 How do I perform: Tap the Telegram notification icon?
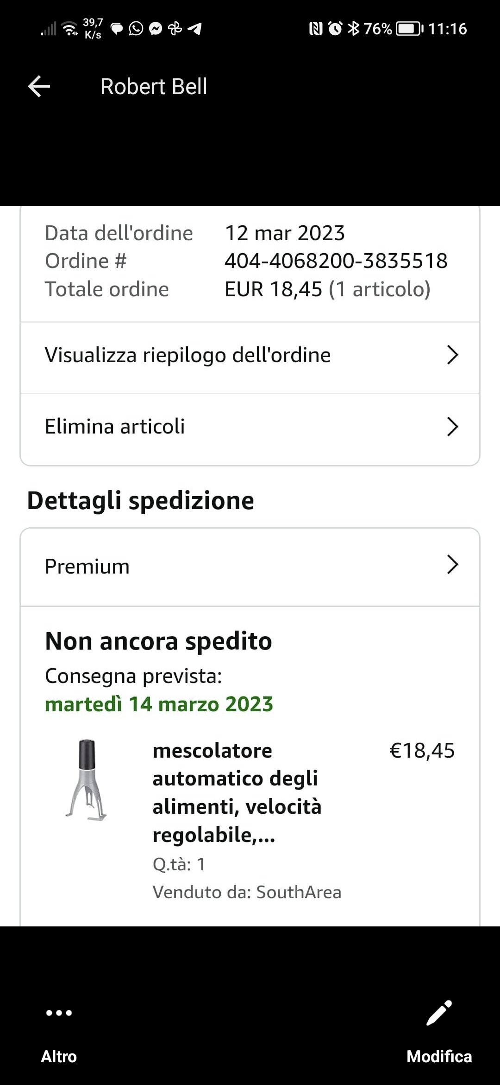[x=195, y=29]
